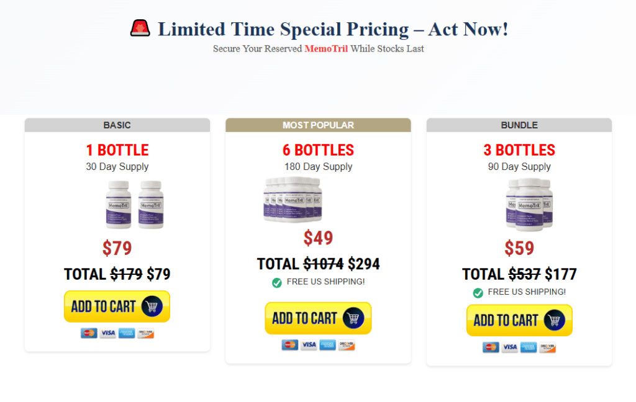Screen dimensions: 636x402
Task: Select the BUNDLE package header
Action: pyautogui.click(x=519, y=125)
